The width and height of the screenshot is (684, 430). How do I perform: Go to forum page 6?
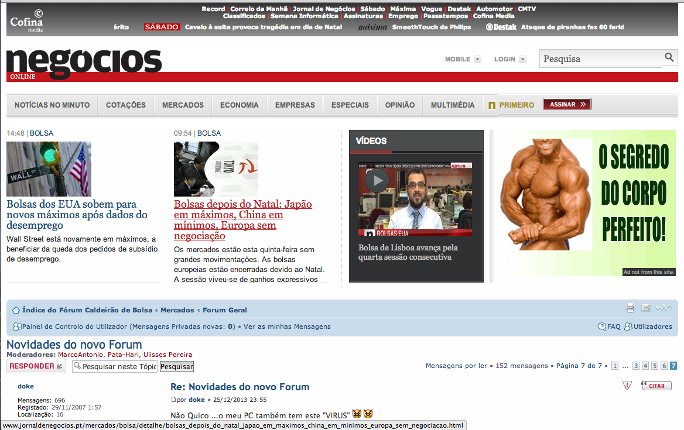pos(664,366)
